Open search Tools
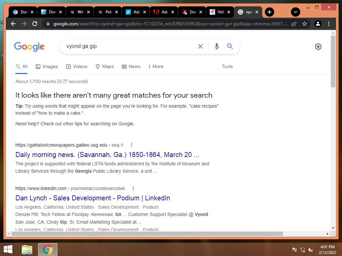 pyautogui.click(x=227, y=67)
